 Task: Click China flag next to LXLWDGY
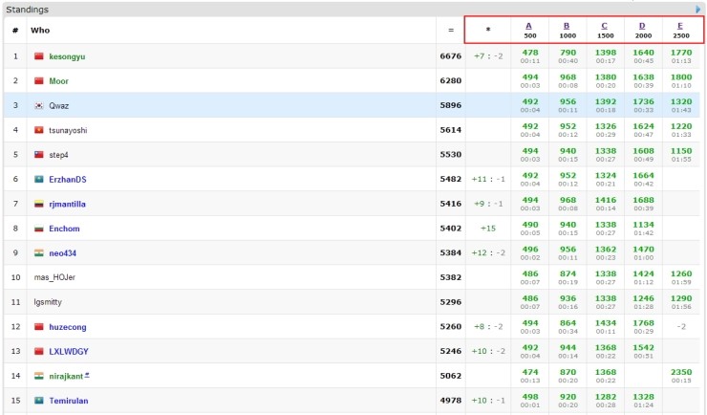point(39,351)
